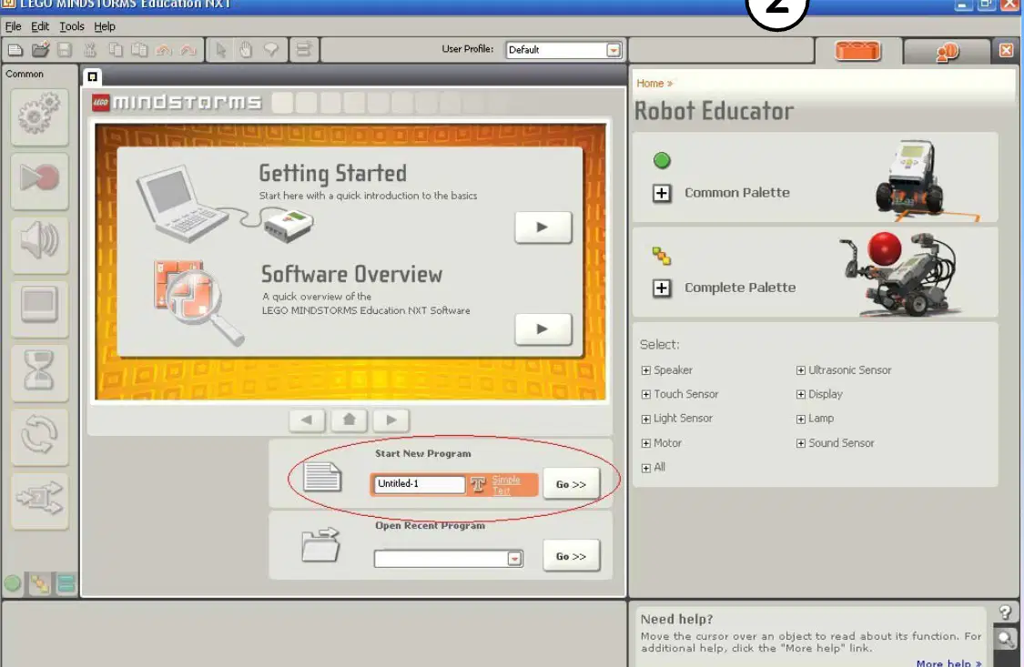Expand the All item
Screen dimensions: 1024x667
(646, 468)
